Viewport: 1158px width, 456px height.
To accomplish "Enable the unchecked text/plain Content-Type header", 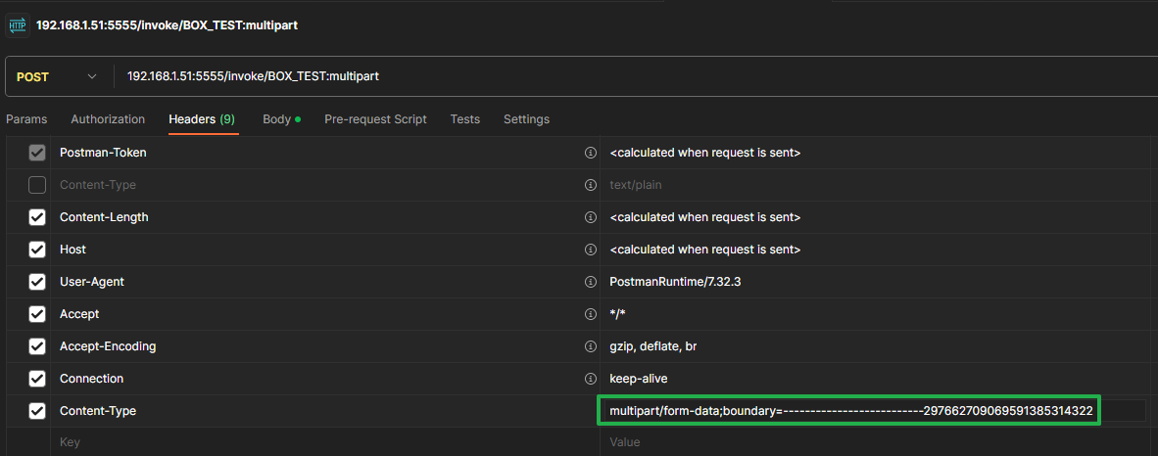I will tap(37, 185).
